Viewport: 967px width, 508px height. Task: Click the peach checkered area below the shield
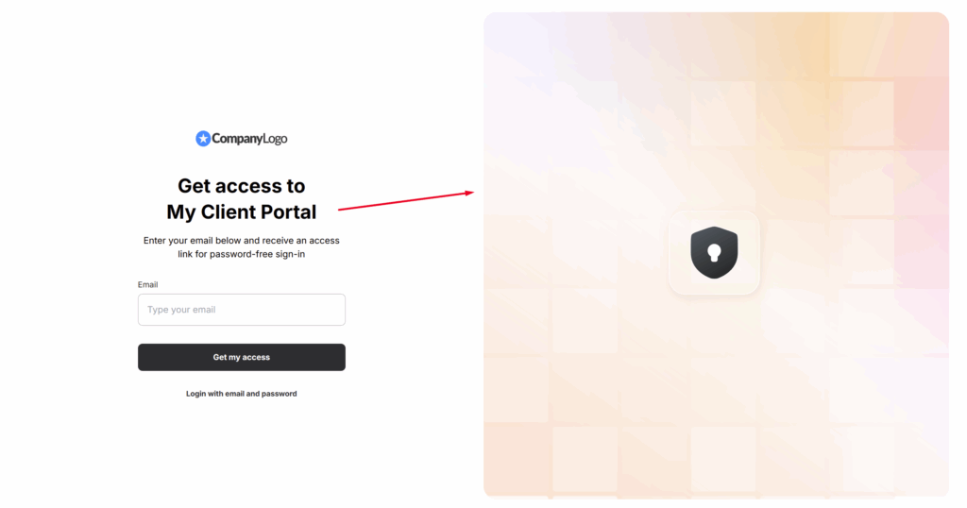tap(716, 395)
